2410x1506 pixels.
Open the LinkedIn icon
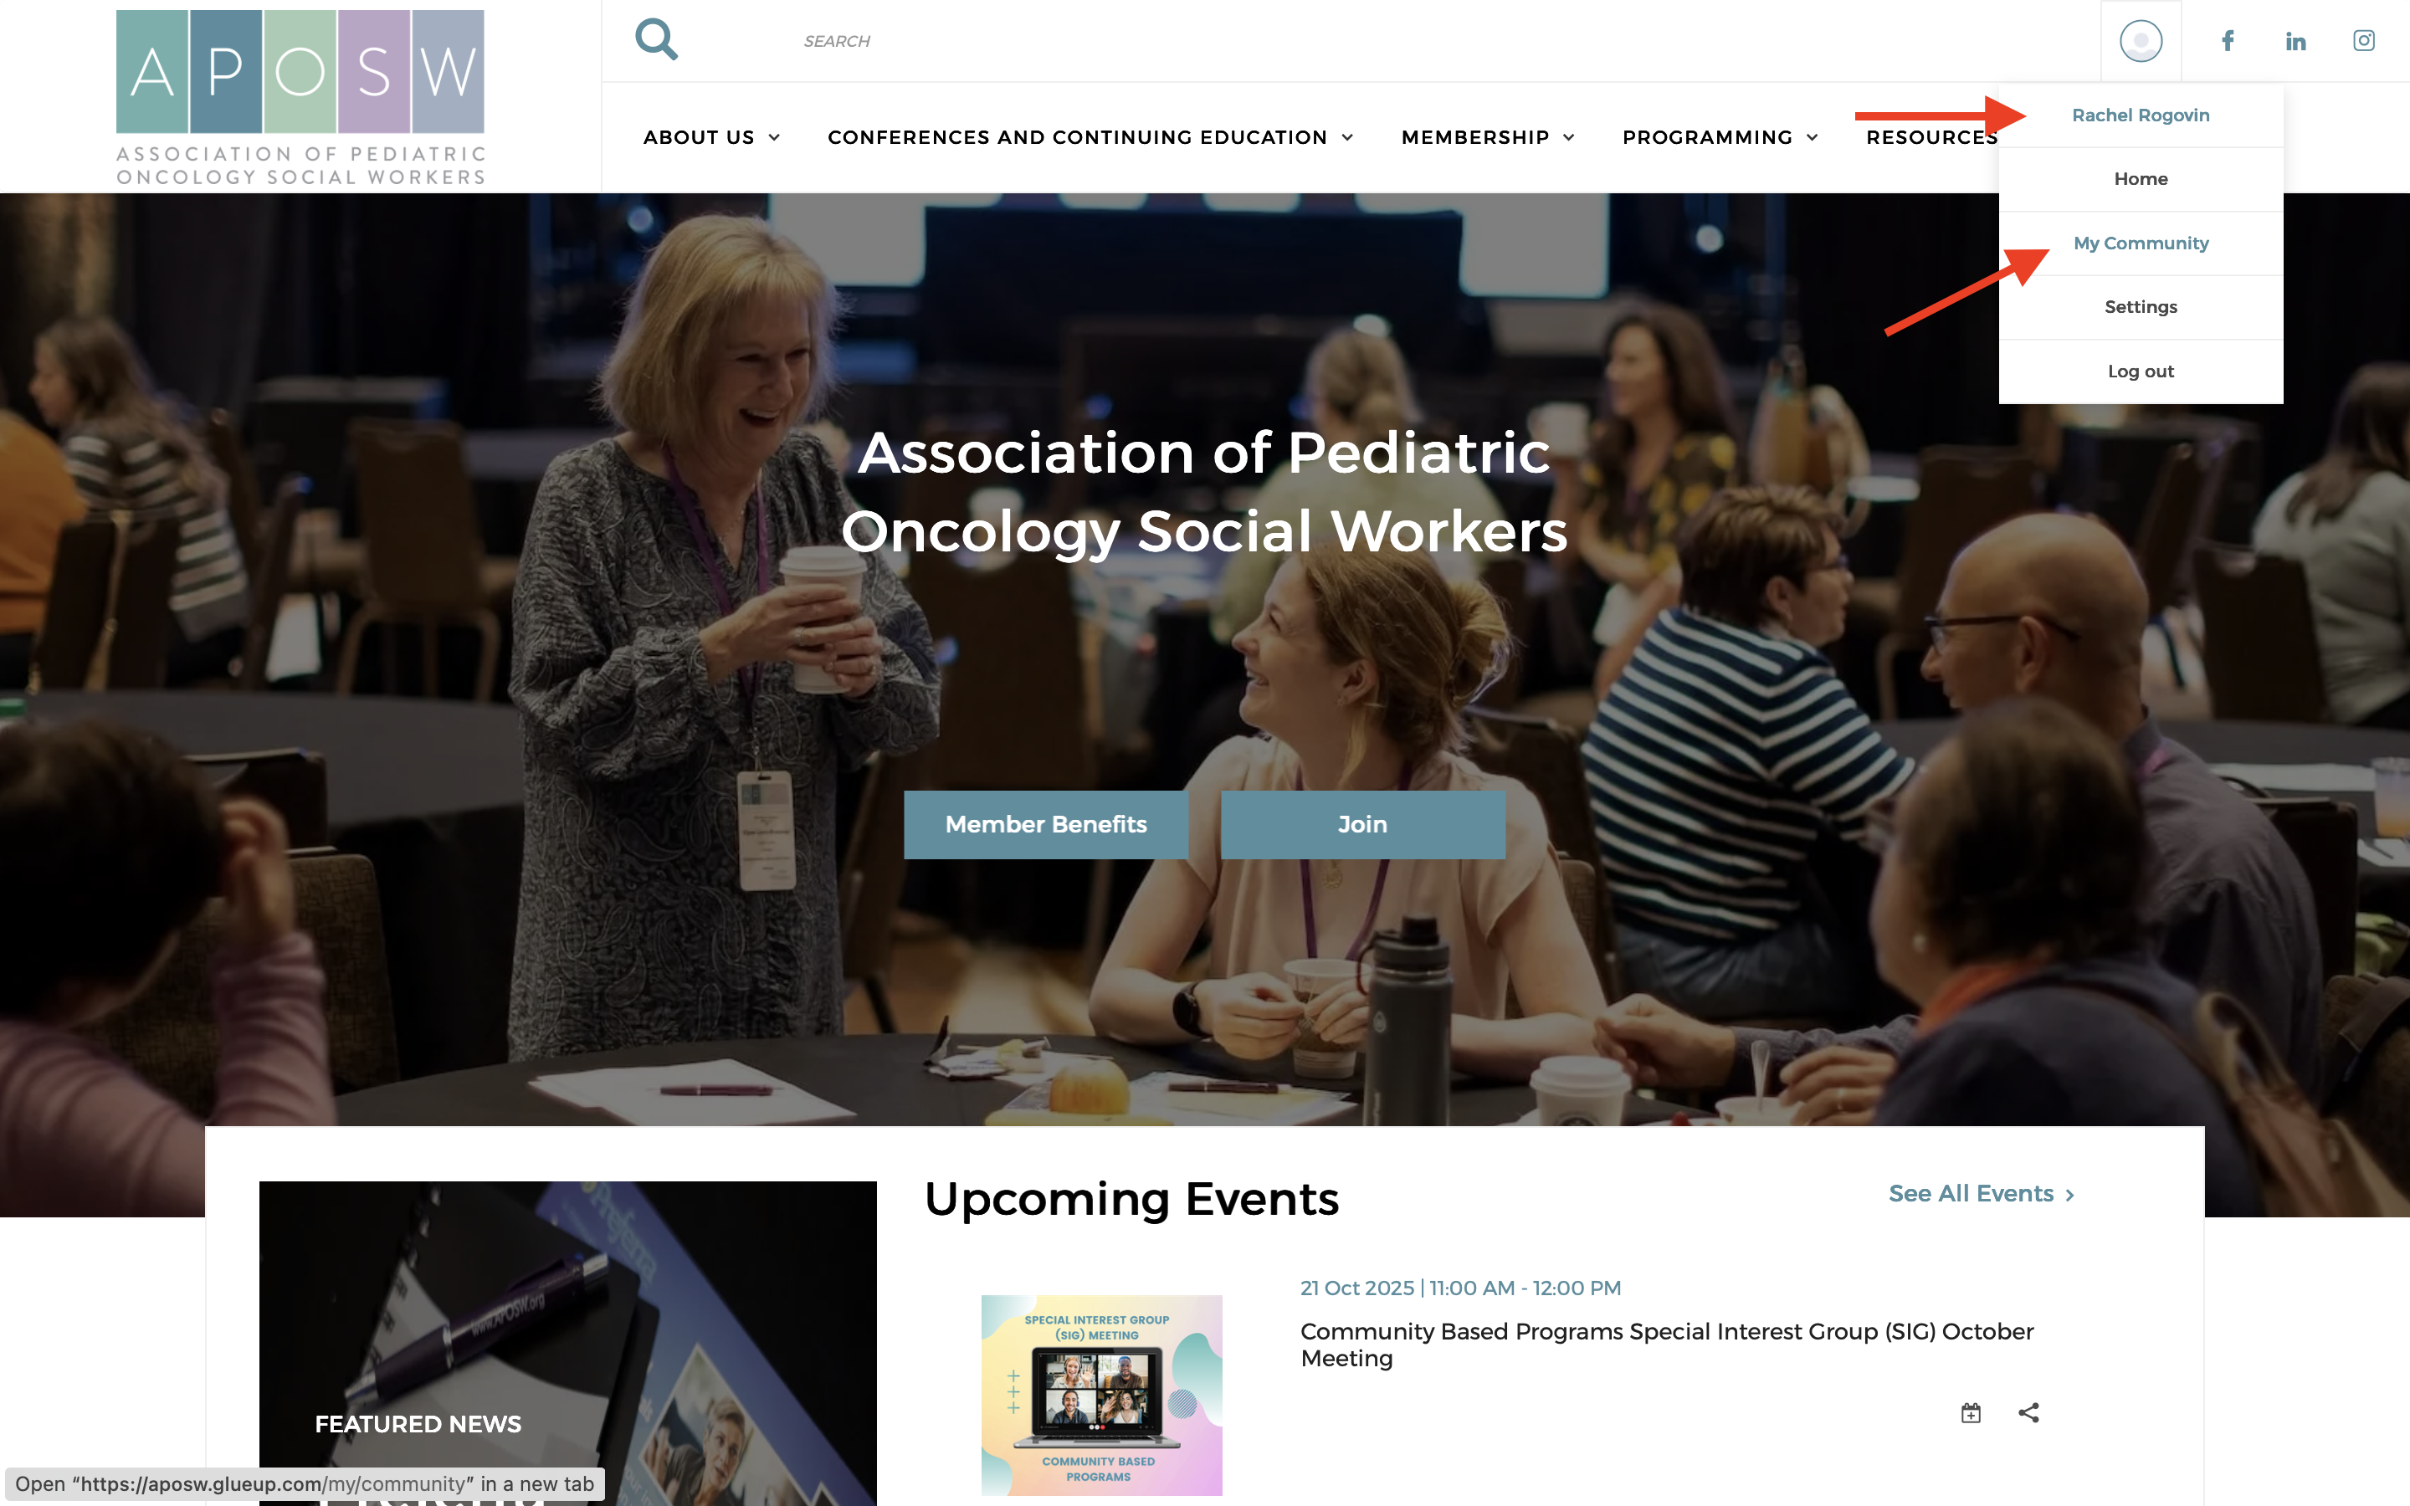(x=2295, y=41)
